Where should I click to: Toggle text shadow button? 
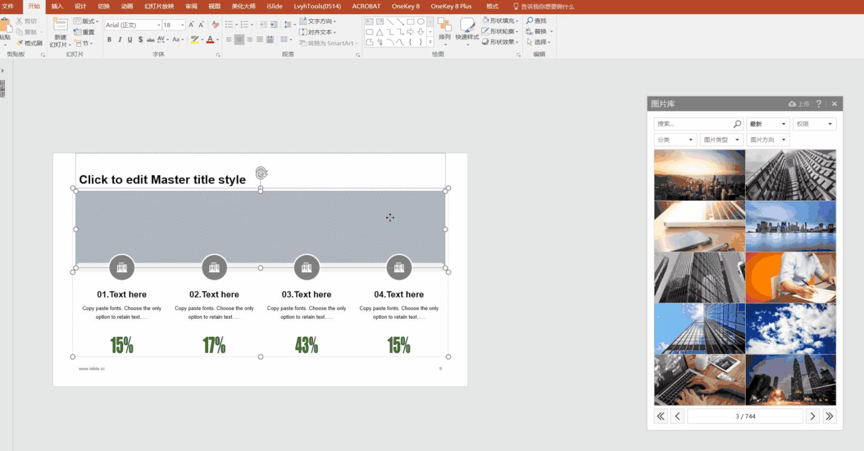pyautogui.click(x=140, y=40)
